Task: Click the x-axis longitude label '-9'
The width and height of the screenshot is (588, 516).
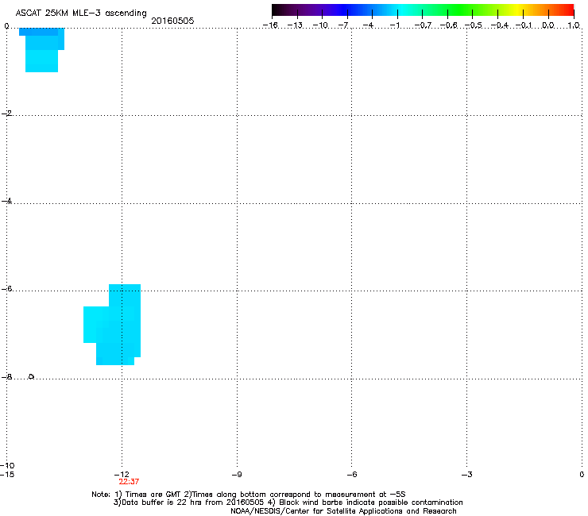Action: (237, 475)
